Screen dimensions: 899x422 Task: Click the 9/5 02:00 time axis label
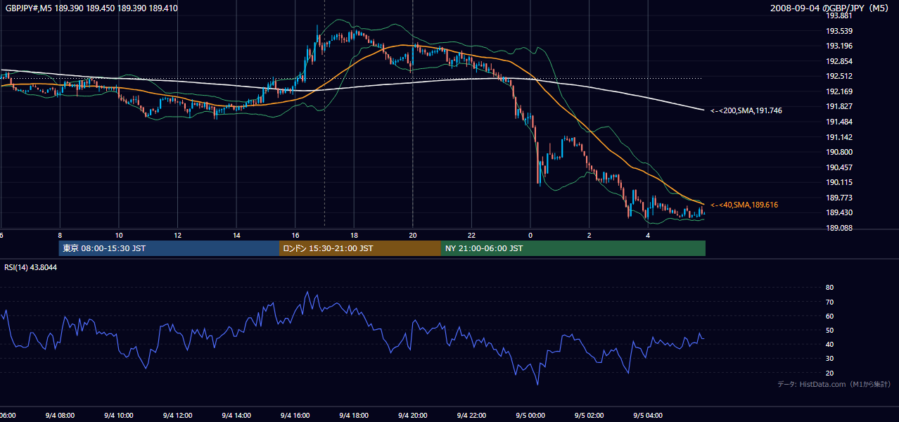(x=589, y=416)
